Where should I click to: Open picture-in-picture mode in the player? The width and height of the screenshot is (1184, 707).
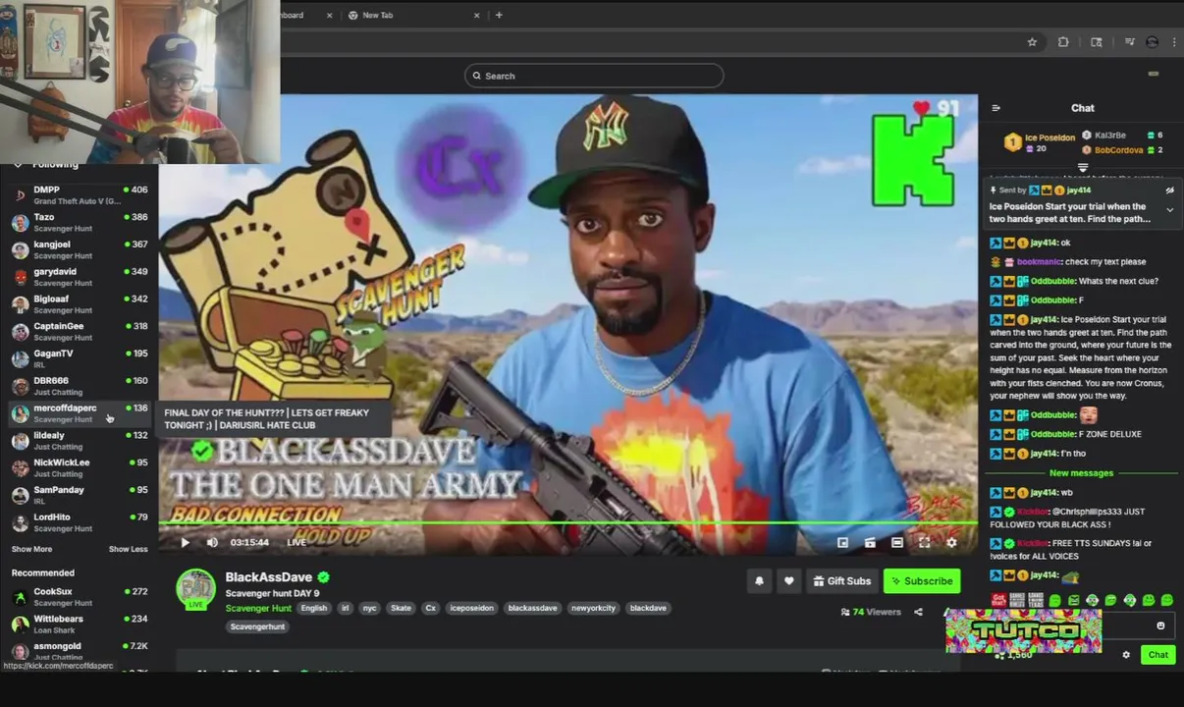coord(842,542)
